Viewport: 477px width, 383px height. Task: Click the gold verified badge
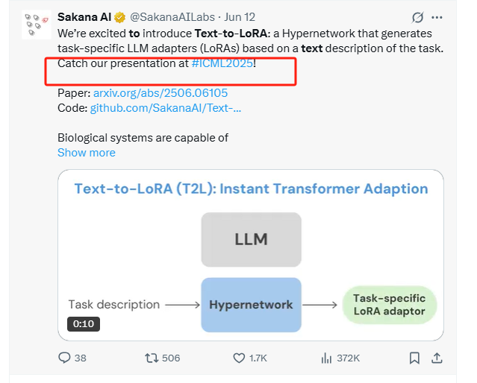tap(120, 17)
